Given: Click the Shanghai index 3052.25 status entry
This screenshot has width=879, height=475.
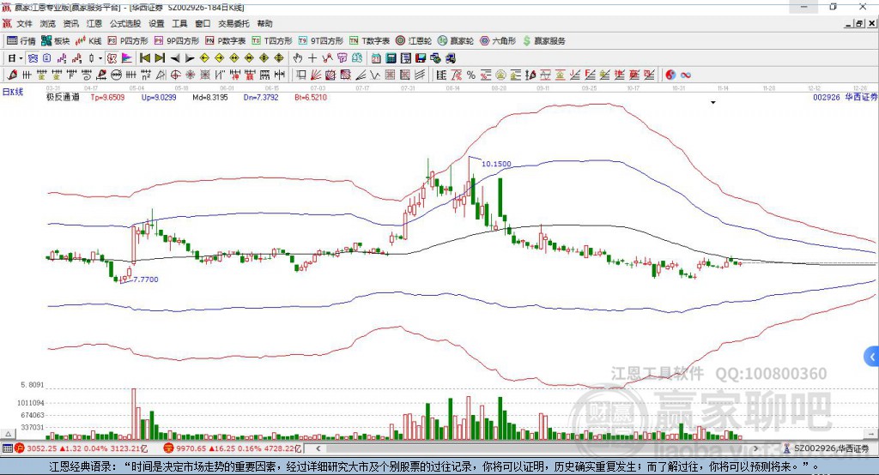Looking at the screenshot, I should (x=82, y=448).
